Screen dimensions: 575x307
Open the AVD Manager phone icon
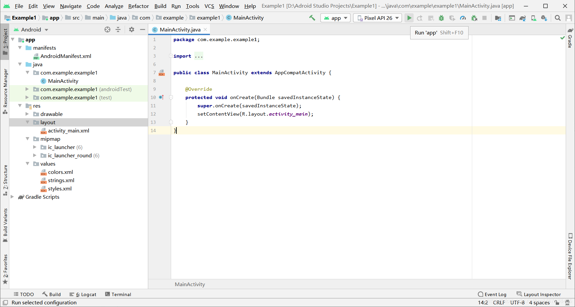click(x=534, y=18)
